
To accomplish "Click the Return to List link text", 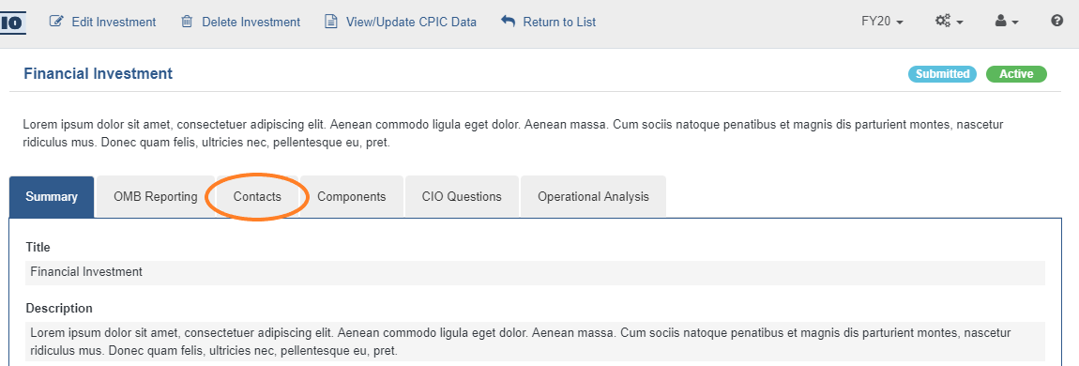I will (559, 22).
